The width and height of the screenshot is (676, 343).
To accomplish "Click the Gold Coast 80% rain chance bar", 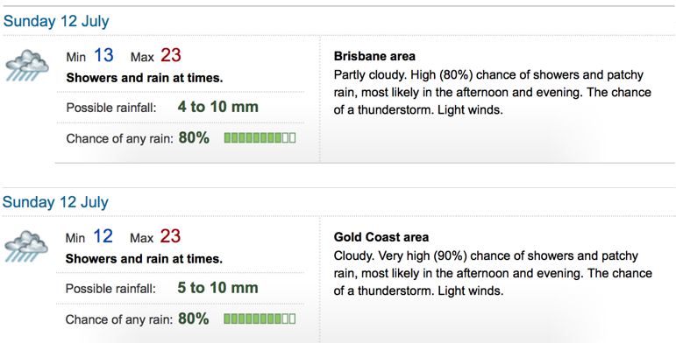I will 260,318.
